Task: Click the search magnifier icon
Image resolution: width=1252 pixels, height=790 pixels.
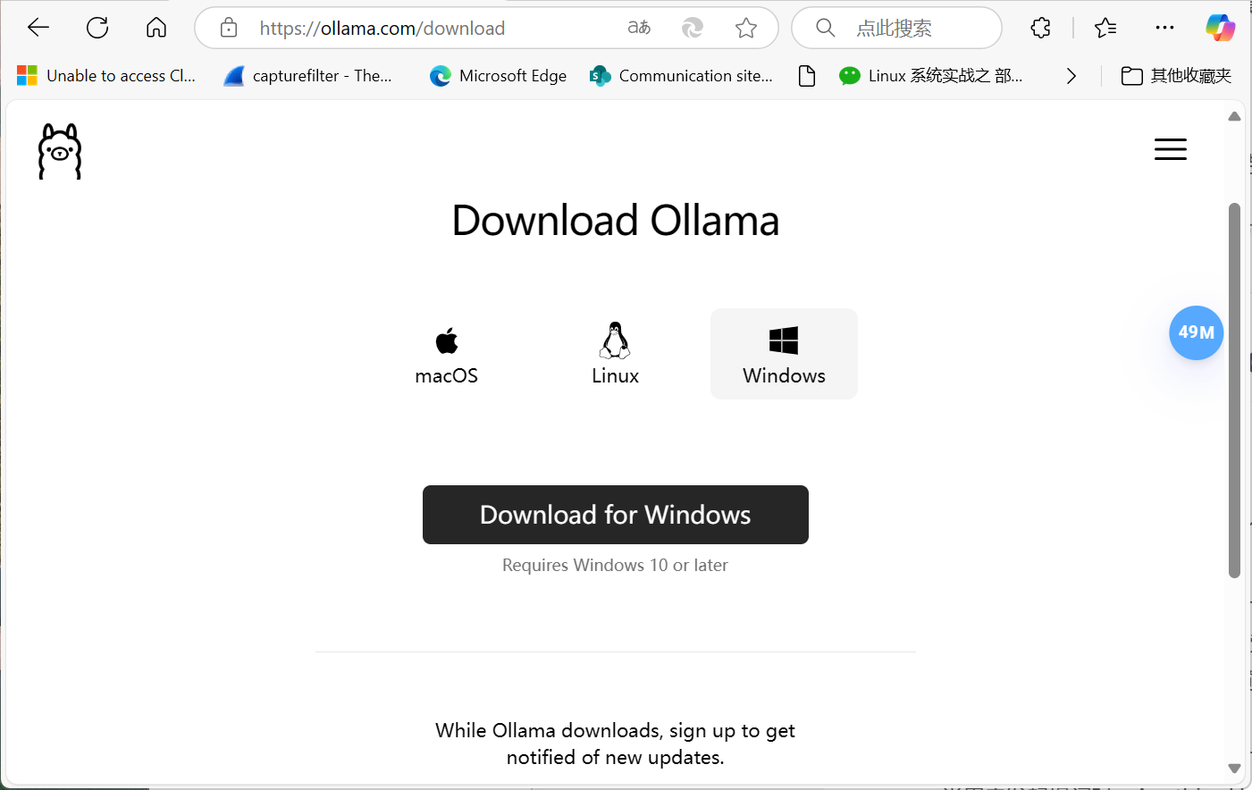Action: (826, 28)
